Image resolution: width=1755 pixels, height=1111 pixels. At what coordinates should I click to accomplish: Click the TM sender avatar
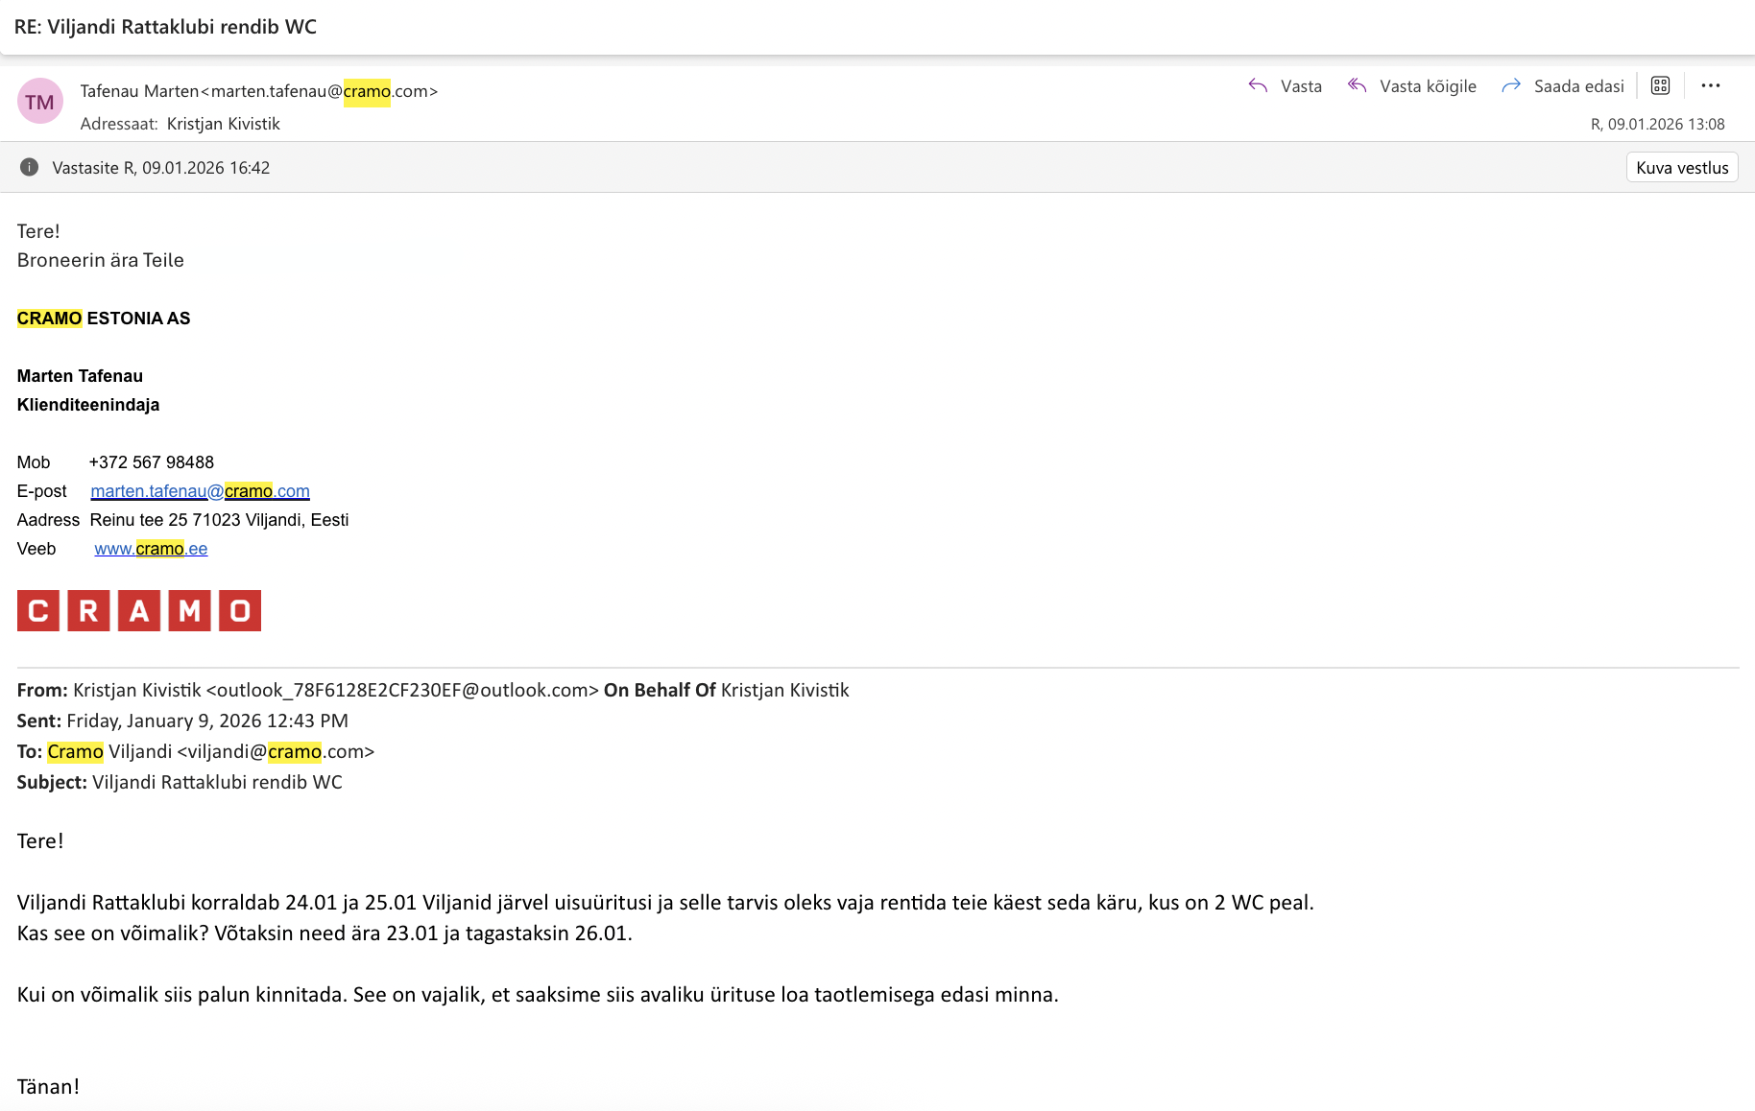tap(39, 102)
